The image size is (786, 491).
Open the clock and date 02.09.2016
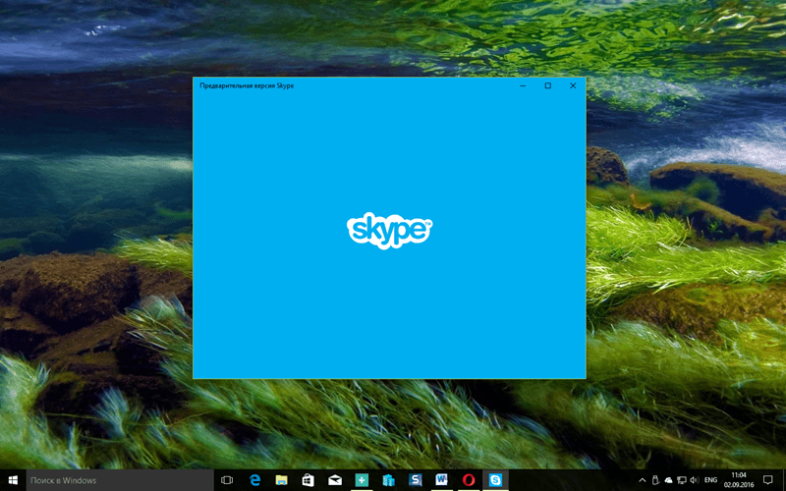(x=739, y=480)
